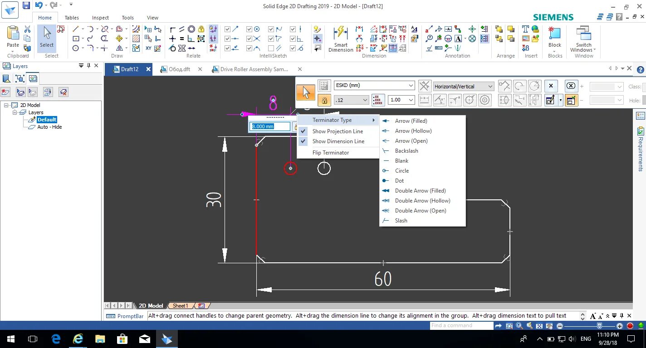
Task: Select Arrow (Hollow) terminator type
Action: click(422, 130)
